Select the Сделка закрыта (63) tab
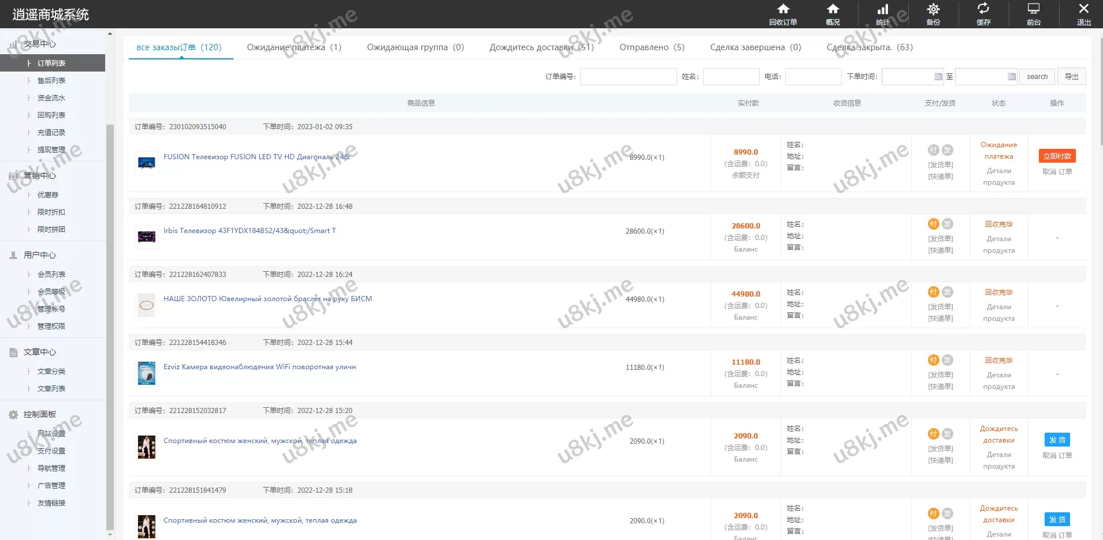 869,47
